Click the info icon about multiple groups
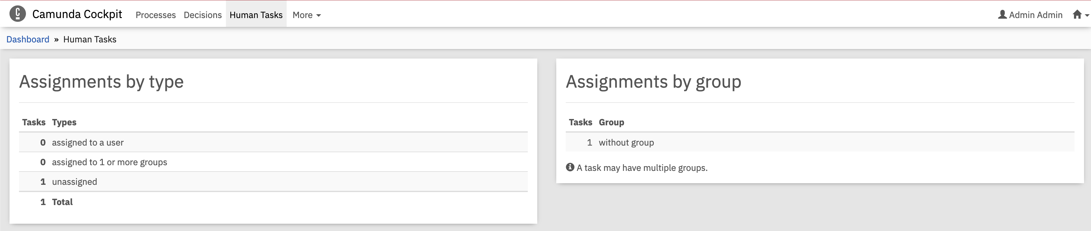1091x231 pixels. pyautogui.click(x=570, y=167)
